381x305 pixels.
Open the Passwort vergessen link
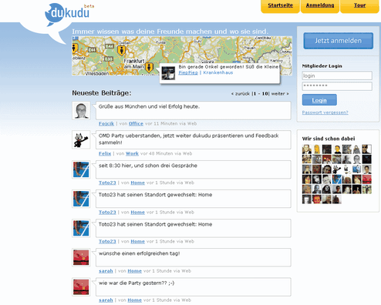(325, 112)
